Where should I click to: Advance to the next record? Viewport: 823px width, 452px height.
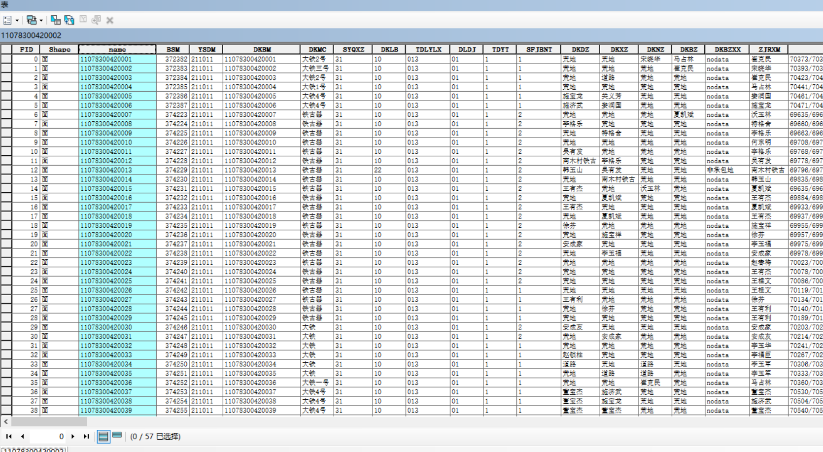pos(73,436)
